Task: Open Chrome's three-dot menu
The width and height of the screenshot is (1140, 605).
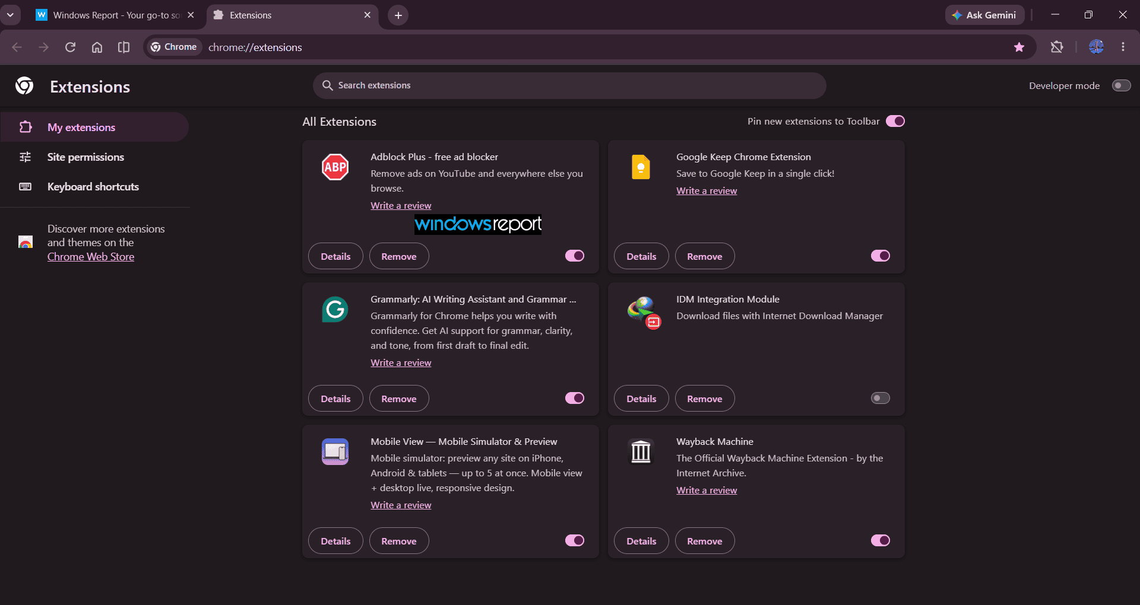Action: (1123, 47)
